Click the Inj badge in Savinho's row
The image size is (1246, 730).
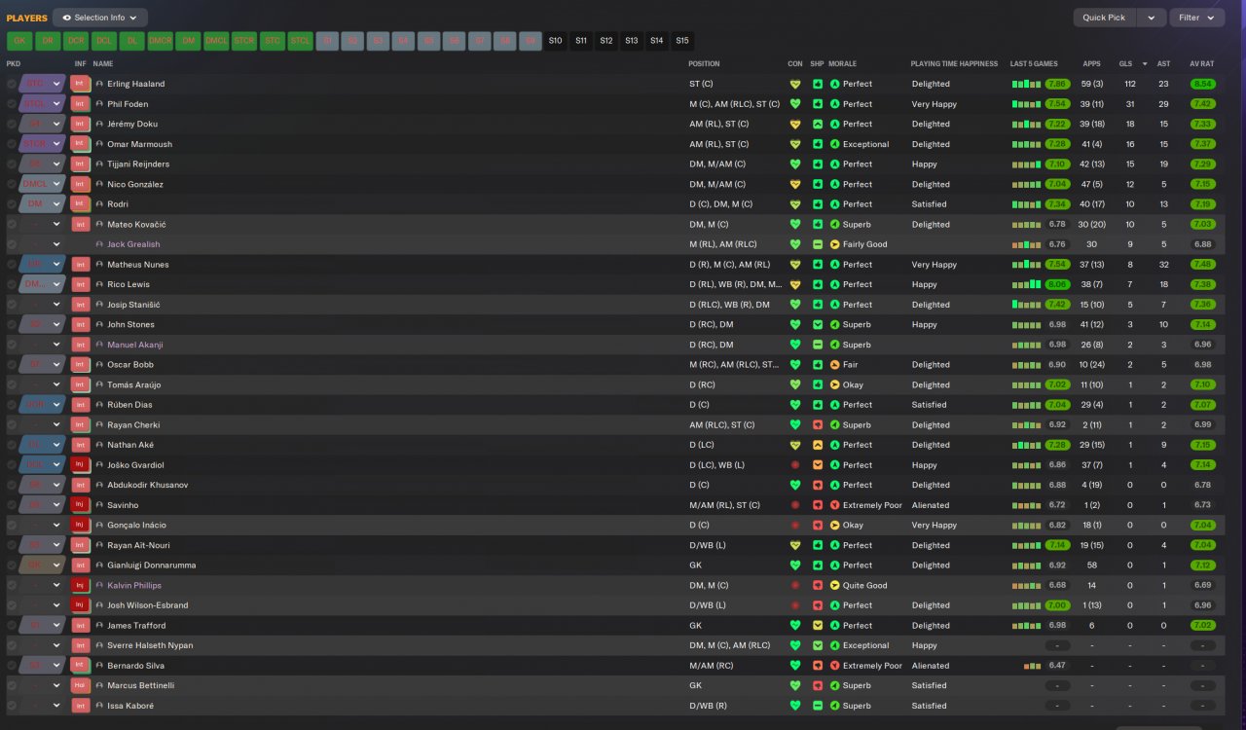(x=81, y=505)
